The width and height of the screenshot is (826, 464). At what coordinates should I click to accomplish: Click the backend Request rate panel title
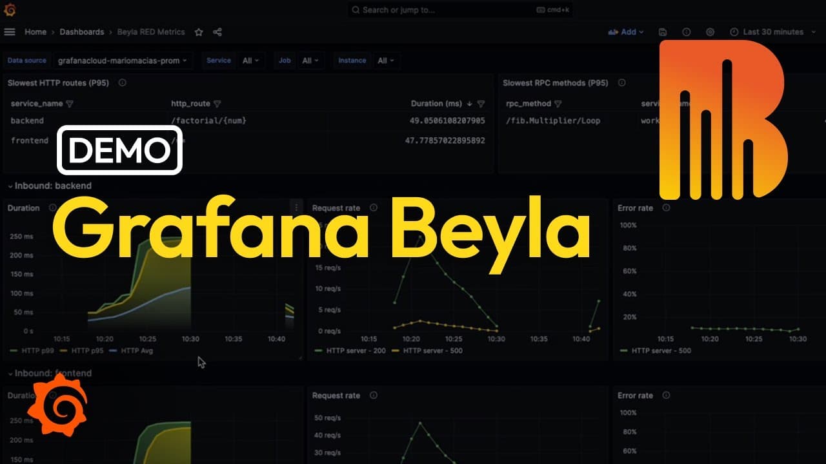click(336, 208)
